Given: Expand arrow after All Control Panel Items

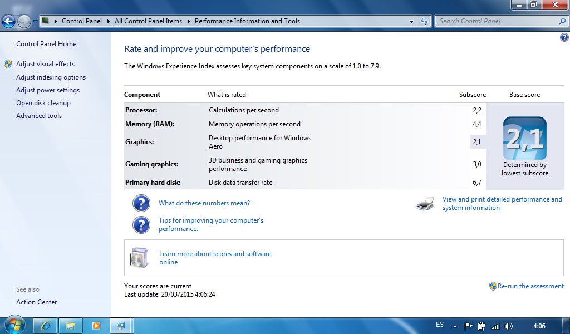Looking at the screenshot, I should point(188,21).
